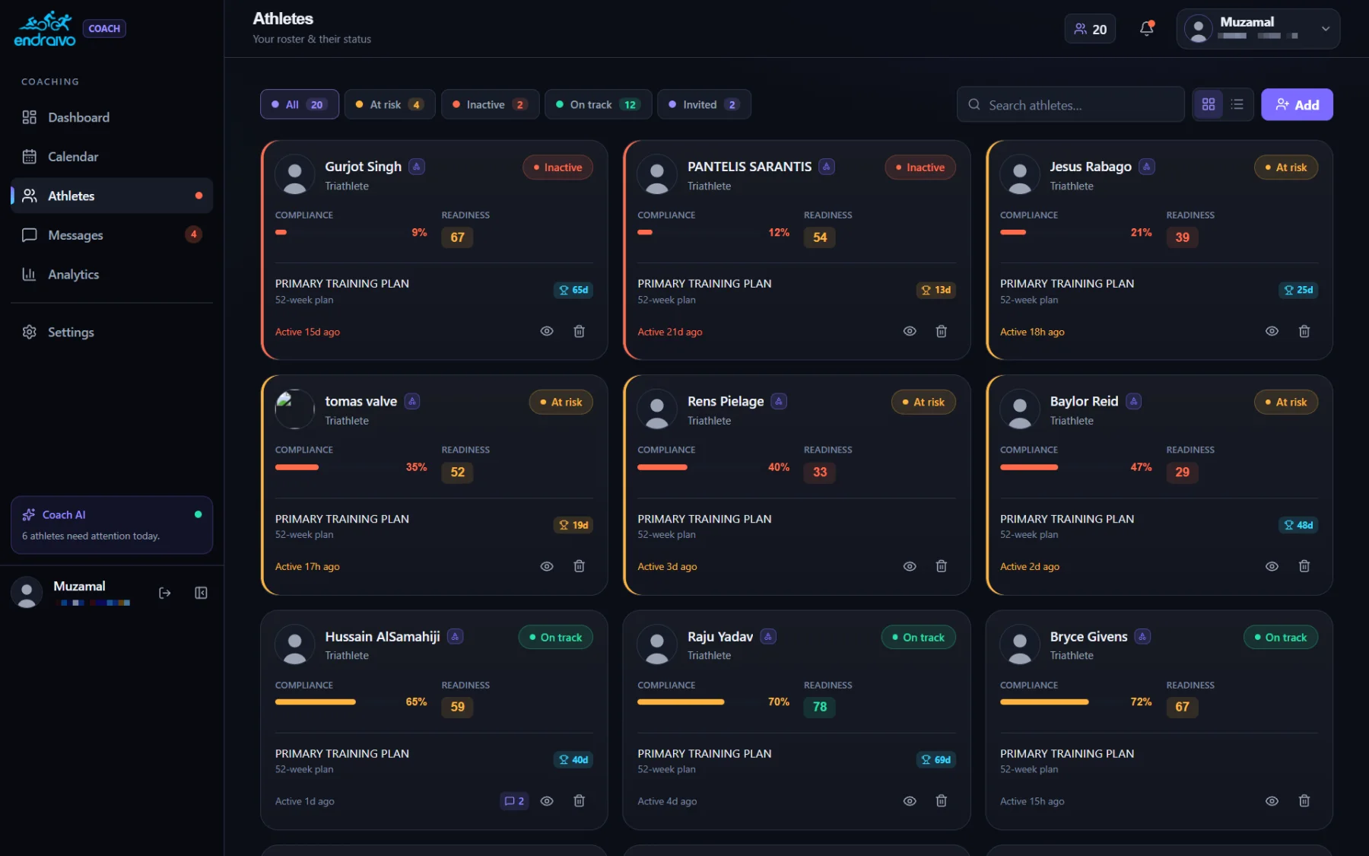The height and width of the screenshot is (856, 1369).
Task: Switch to list view layout
Action: (1237, 104)
